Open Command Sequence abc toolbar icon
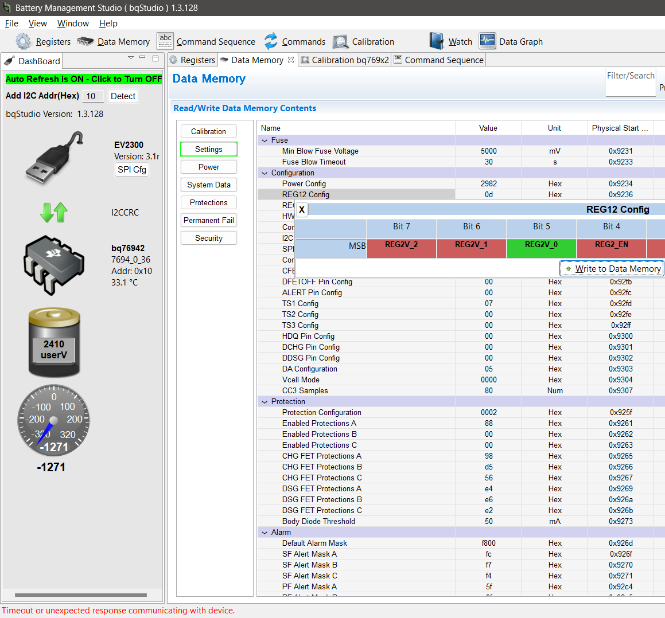The height and width of the screenshot is (618, 665). [165, 41]
